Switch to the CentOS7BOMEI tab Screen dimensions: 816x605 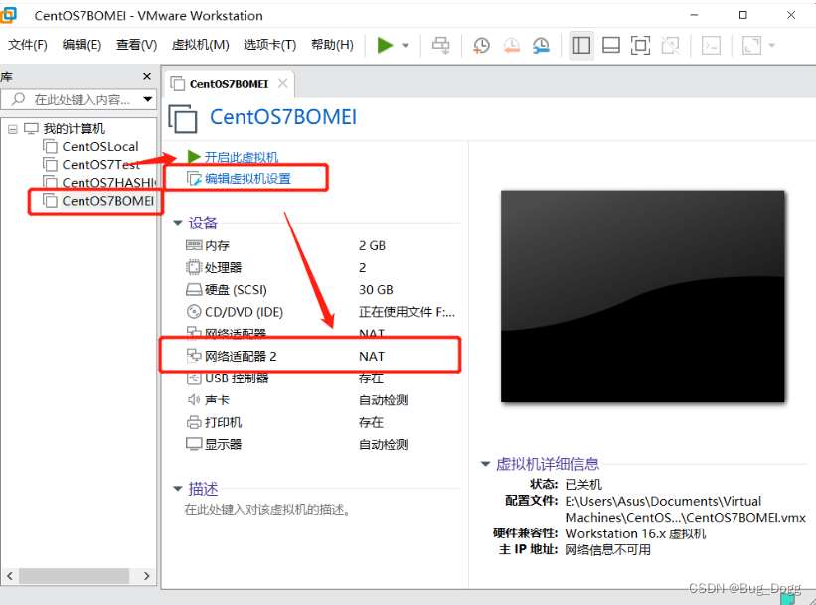229,84
